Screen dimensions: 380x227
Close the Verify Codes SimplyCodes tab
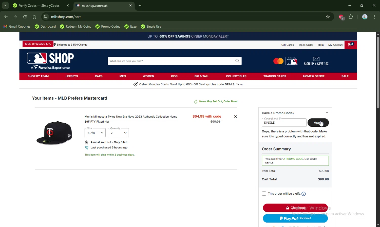tap(68, 5)
